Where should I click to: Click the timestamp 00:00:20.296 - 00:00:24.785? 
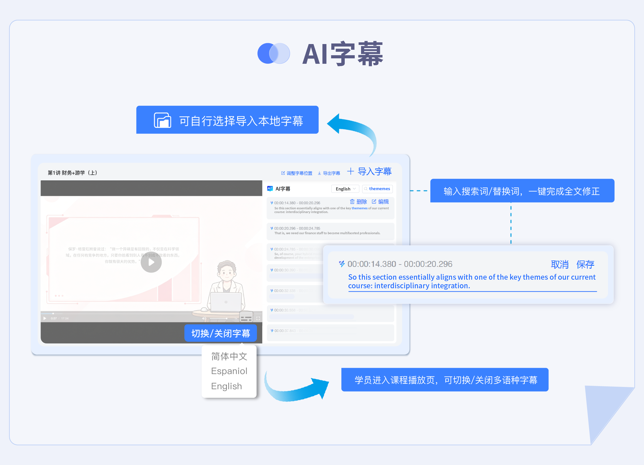[297, 228]
